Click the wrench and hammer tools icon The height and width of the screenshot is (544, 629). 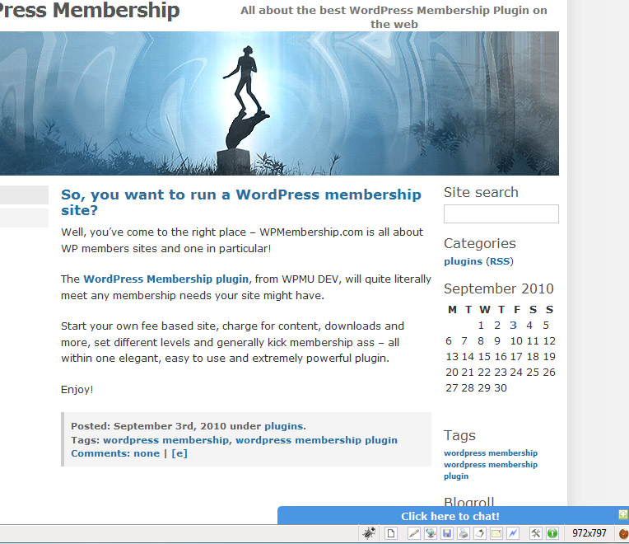[536, 533]
